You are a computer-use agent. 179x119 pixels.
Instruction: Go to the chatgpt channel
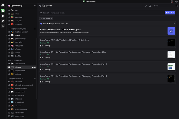[x=22, y=52]
